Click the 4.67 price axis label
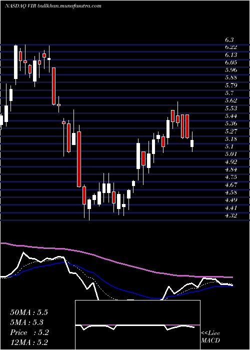Image resolution: width=250 pixels, height=350 pixels. (231, 184)
